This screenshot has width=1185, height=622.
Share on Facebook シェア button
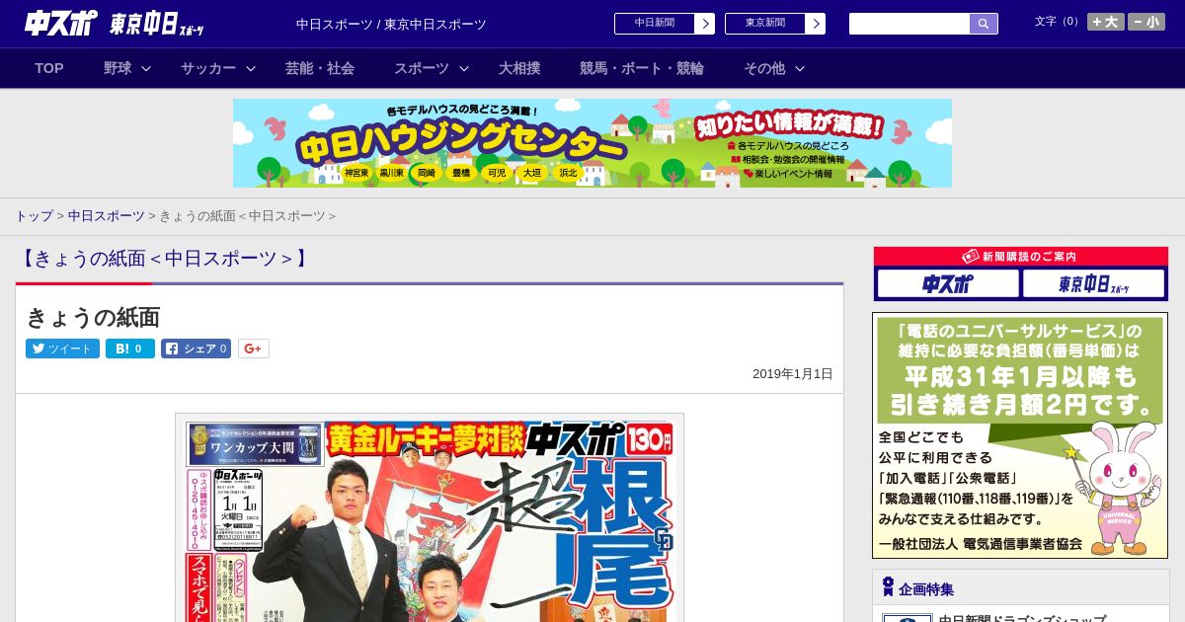tap(196, 349)
